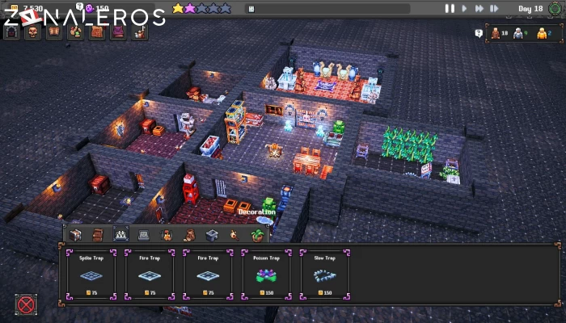Screen dimensions: 566x323
Task: Choose the Fire Trap card beside Poison Trap
Action: (x=208, y=275)
